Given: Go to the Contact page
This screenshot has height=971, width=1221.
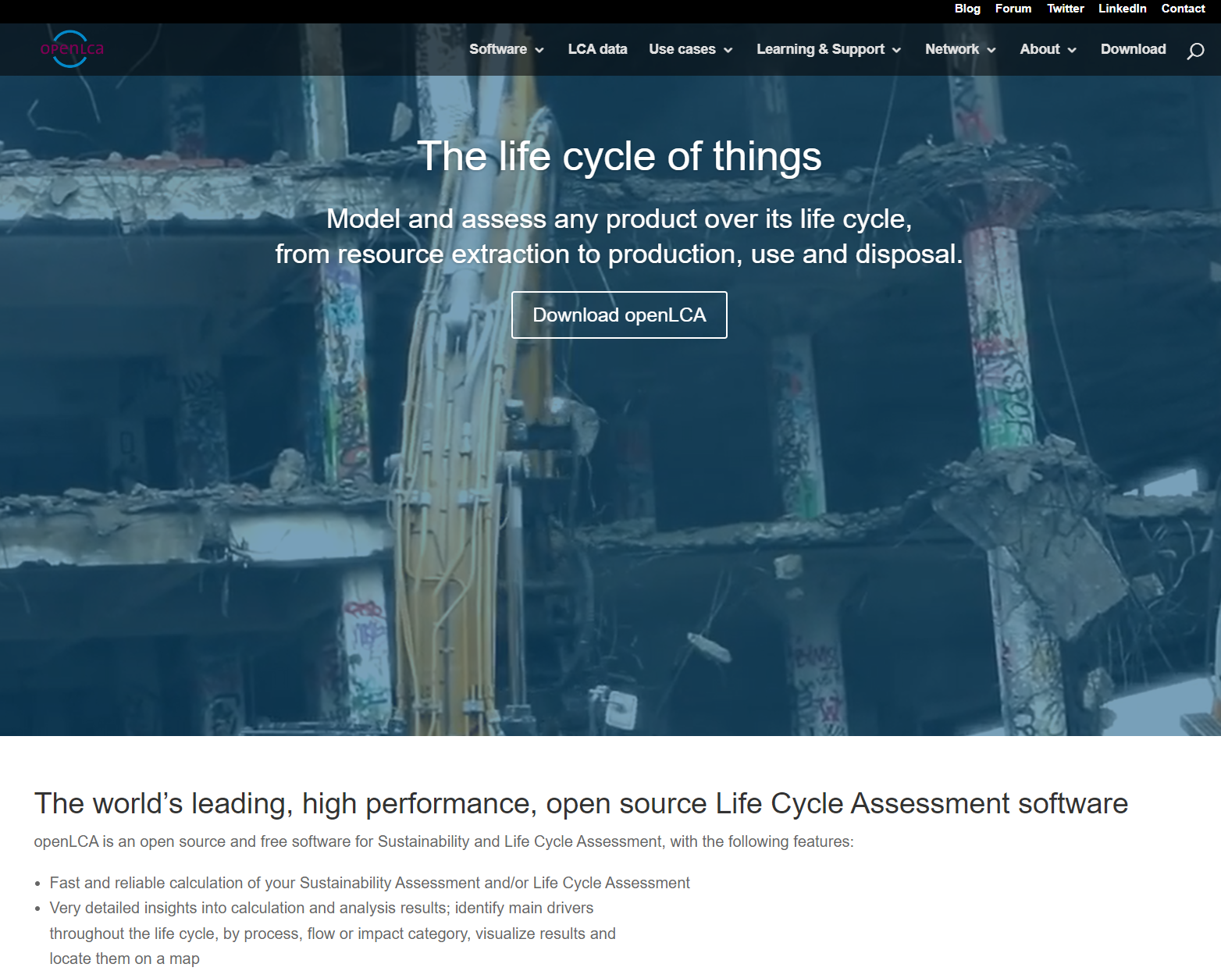Looking at the screenshot, I should click(x=1184, y=9).
